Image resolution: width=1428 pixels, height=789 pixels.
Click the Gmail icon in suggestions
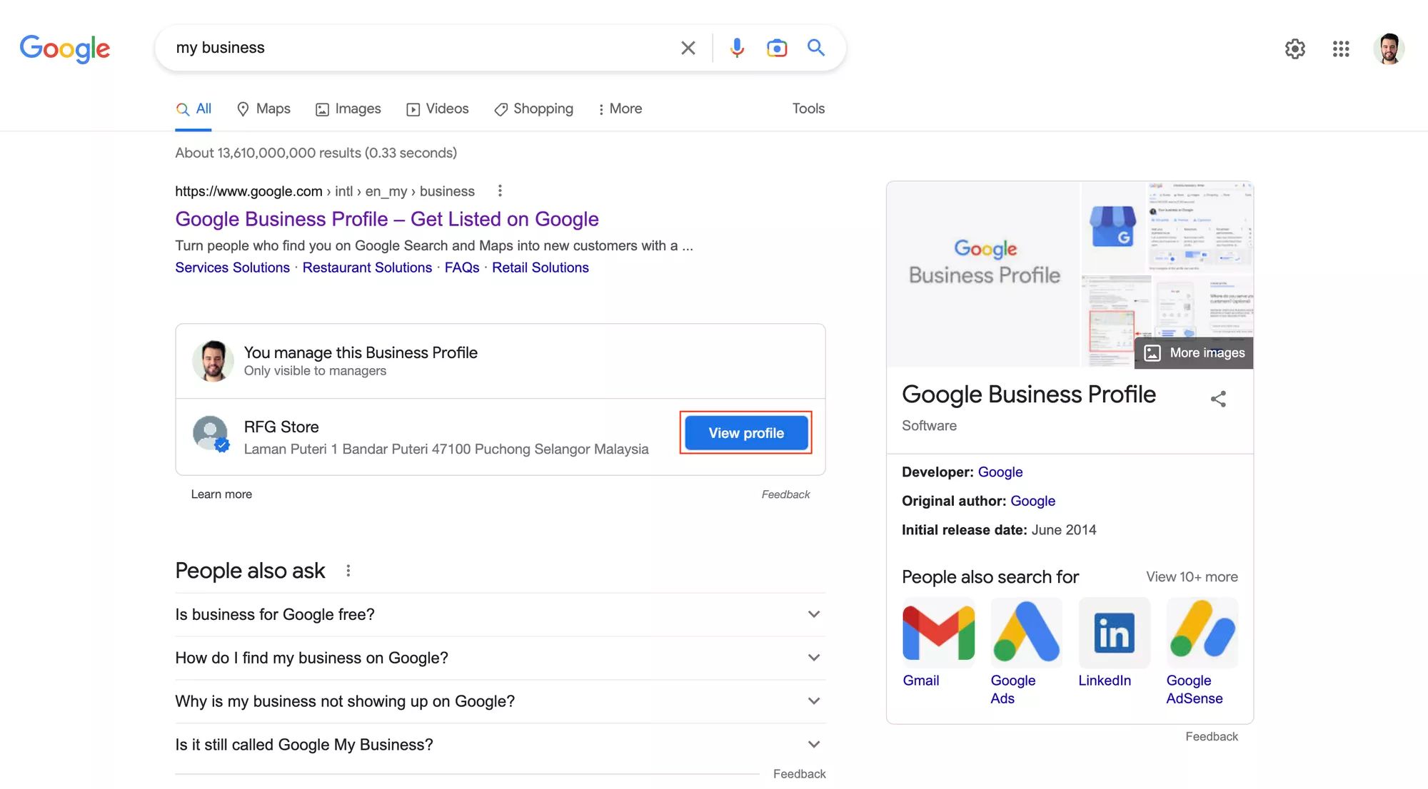pyautogui.click(x=938, y=631)
